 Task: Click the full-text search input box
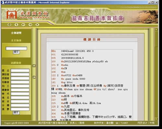pos(16,48)
